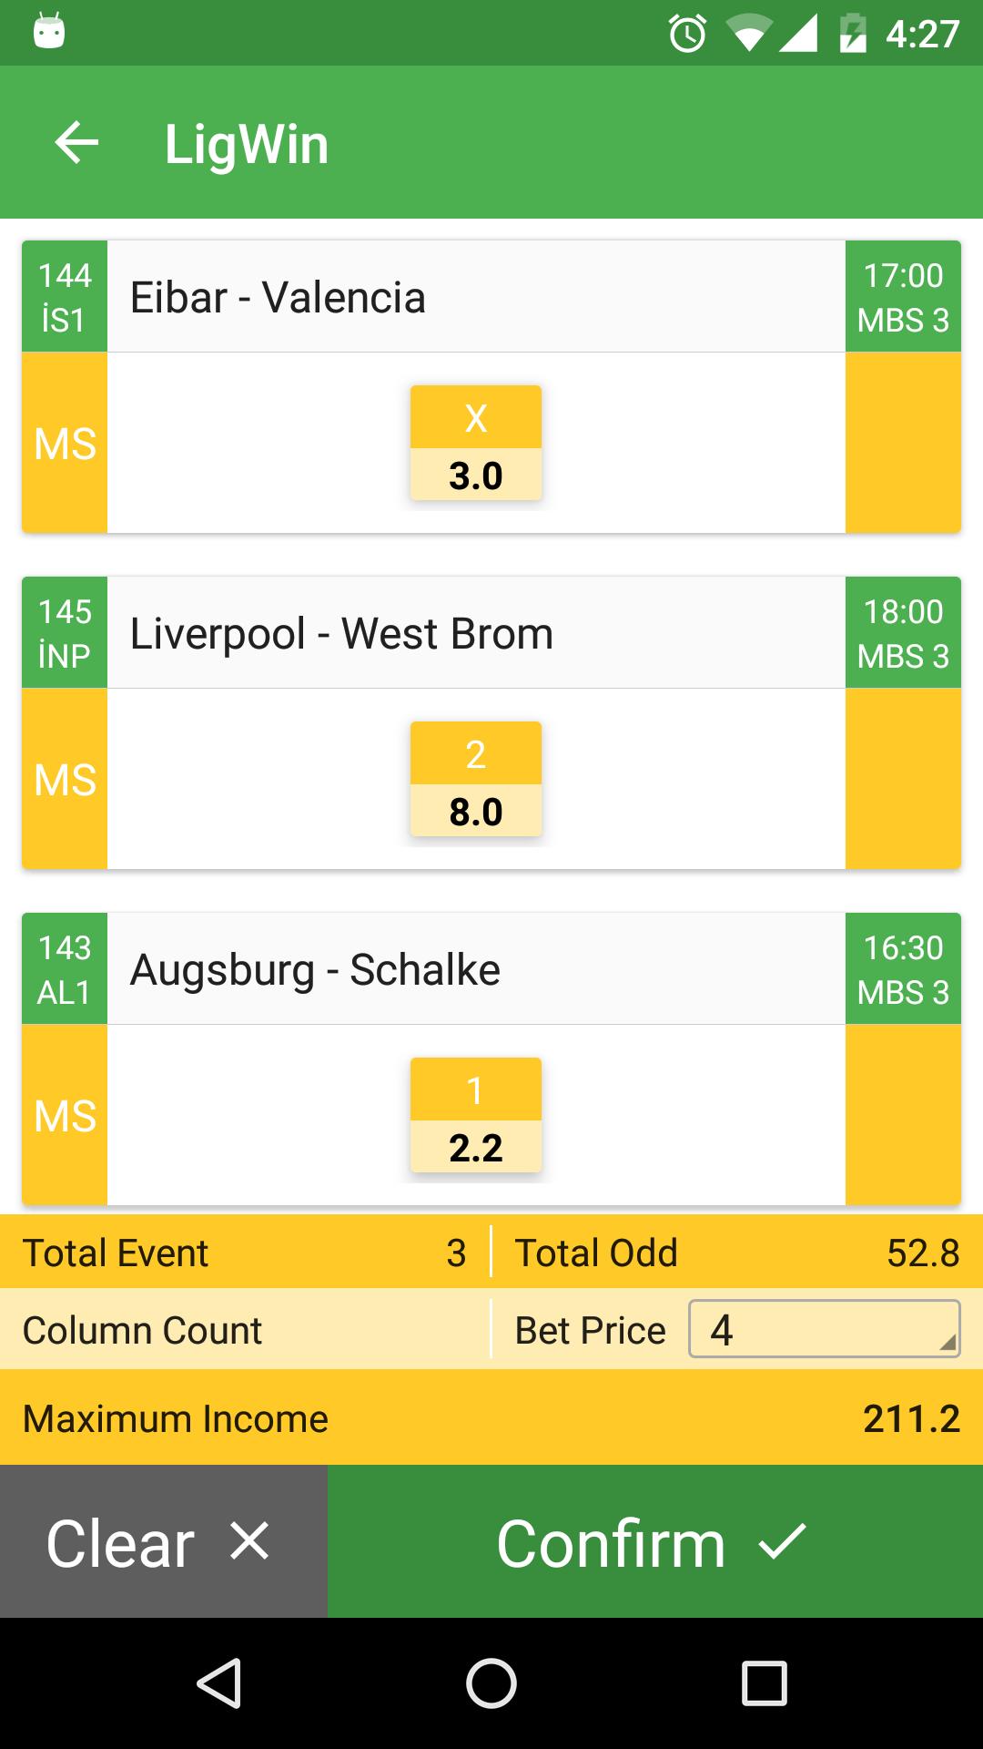Tap the back arrow in header

coord(76,143)
